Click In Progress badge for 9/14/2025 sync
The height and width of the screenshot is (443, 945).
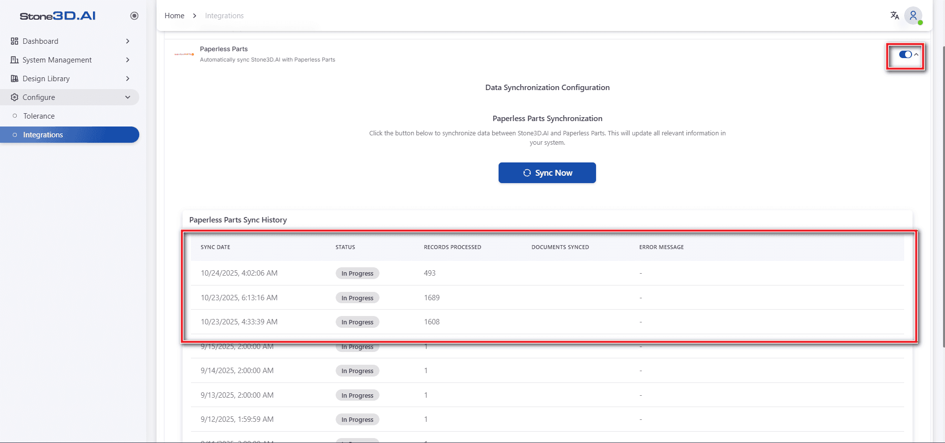pos(357,371)
